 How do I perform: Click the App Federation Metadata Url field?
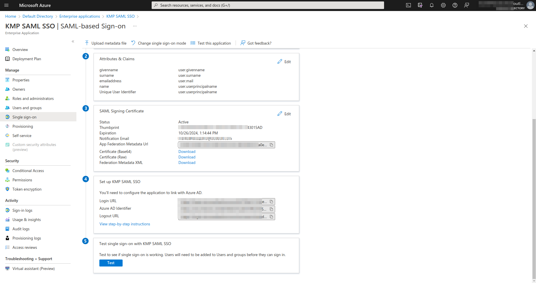point(227,145)
